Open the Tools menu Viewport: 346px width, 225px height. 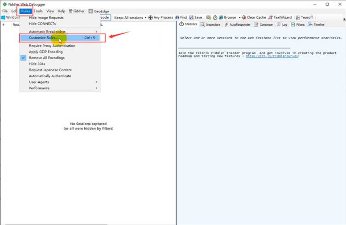coord(38,11)
